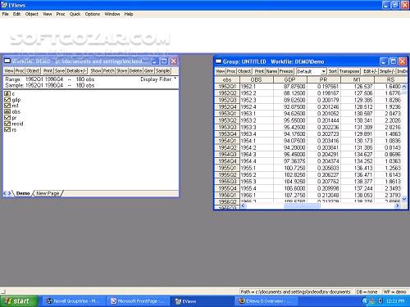Click Object button in Group window toolbar
Image resolution: width=410 pixels, height=307 pixels.
244,71
